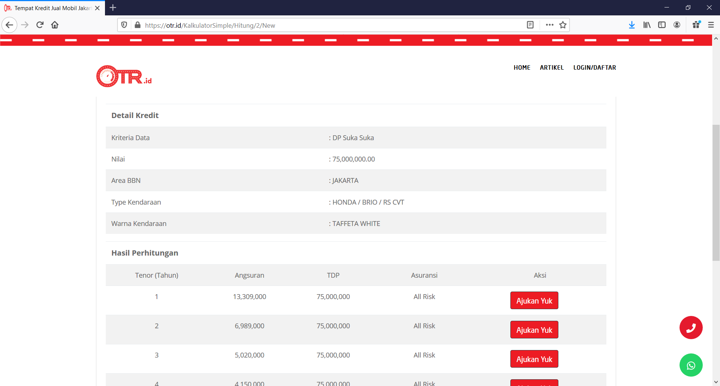Click the TAFFETA WHITE color value

point(356,224)
